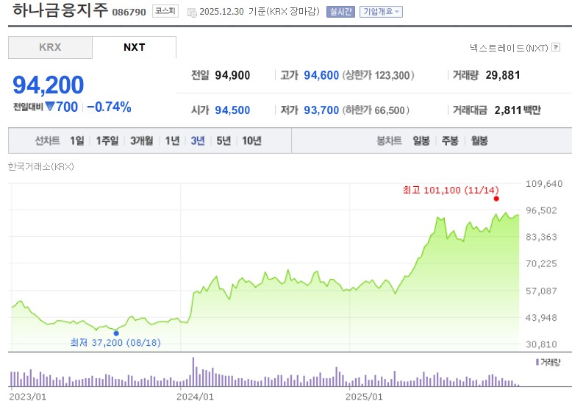The height and width of the screenshot is (401, 572).
Task: Click the blue 최저 low point marker
Action: click(116, 333)
